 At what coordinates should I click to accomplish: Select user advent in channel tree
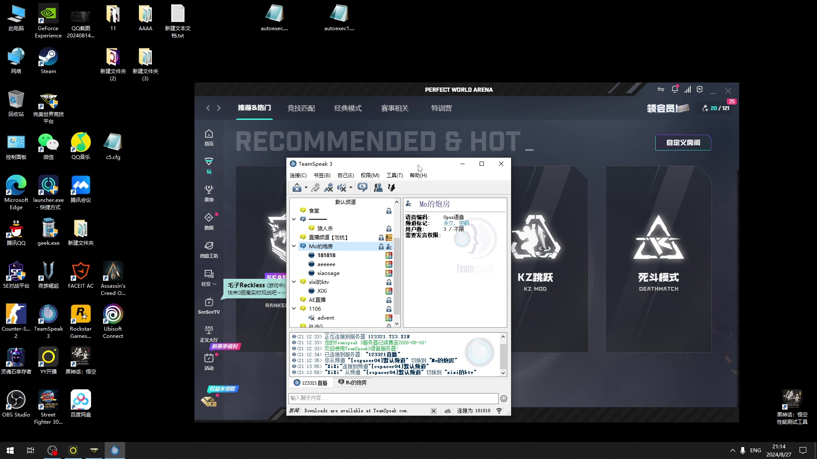326,317
